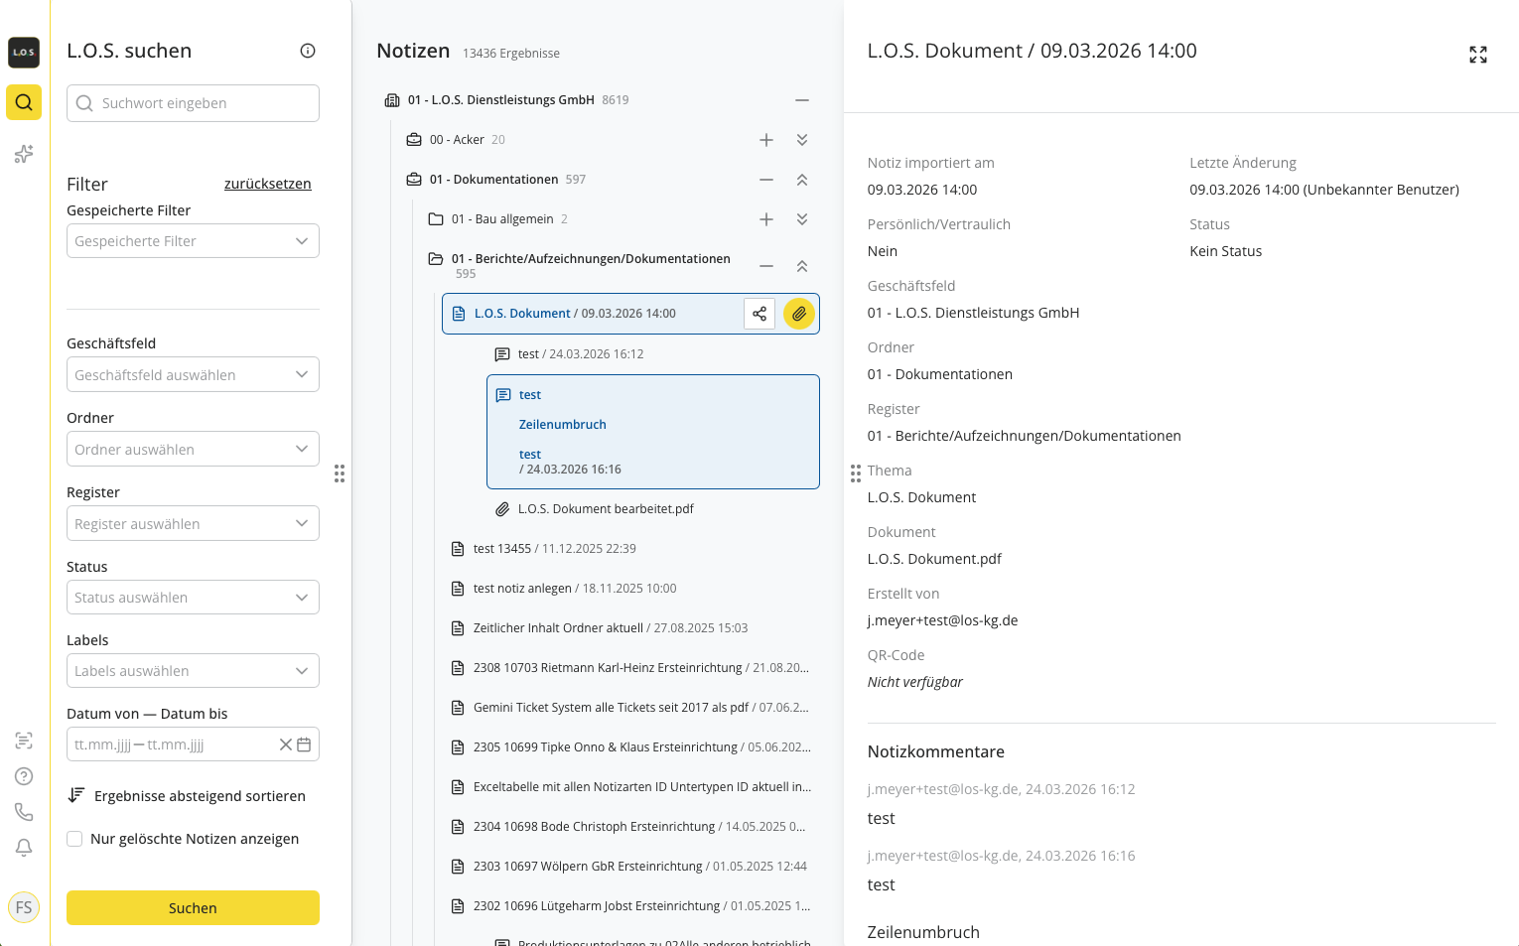This screenshot has height=946, width=1519.
Task: Click the L.O.S. Dienstleistungs GmbH building icon
Action: click(392, 100)
